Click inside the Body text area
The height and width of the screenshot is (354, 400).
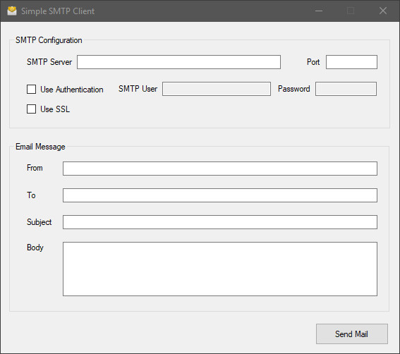tap(220, 269)
